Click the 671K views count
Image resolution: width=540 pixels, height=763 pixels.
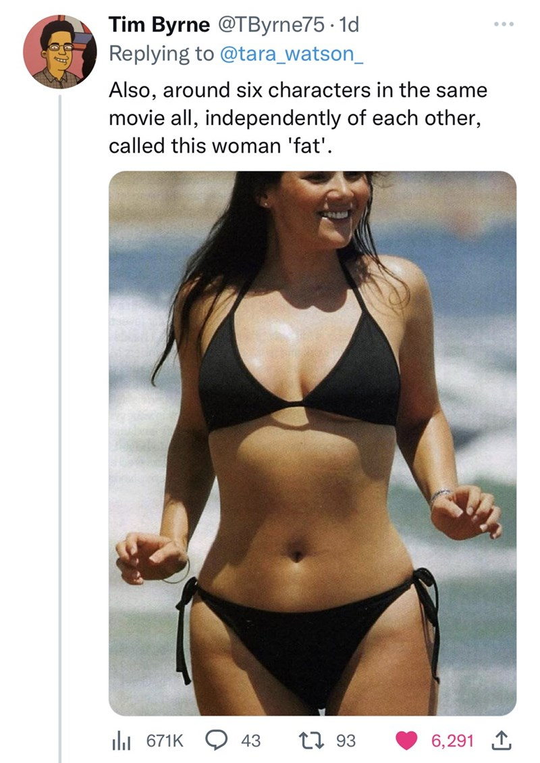pyautogui.click(x=165, y=741)
